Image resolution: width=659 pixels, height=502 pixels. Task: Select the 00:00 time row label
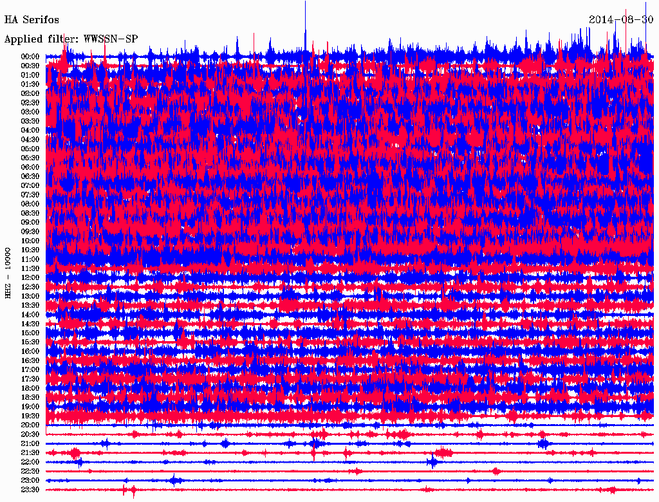pyautogui.click(x=30, y=57)
